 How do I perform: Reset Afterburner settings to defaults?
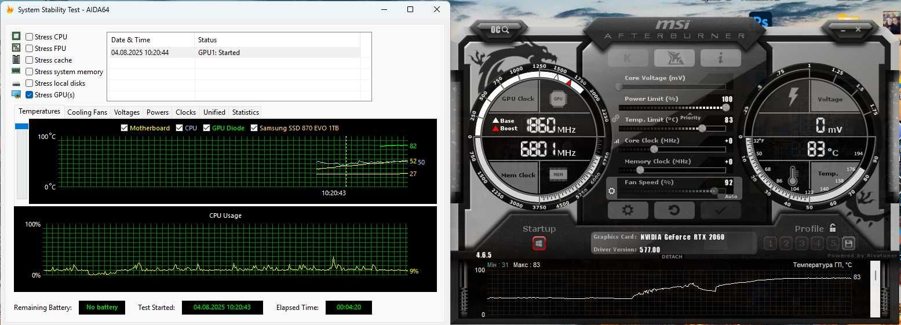point(674,210)
